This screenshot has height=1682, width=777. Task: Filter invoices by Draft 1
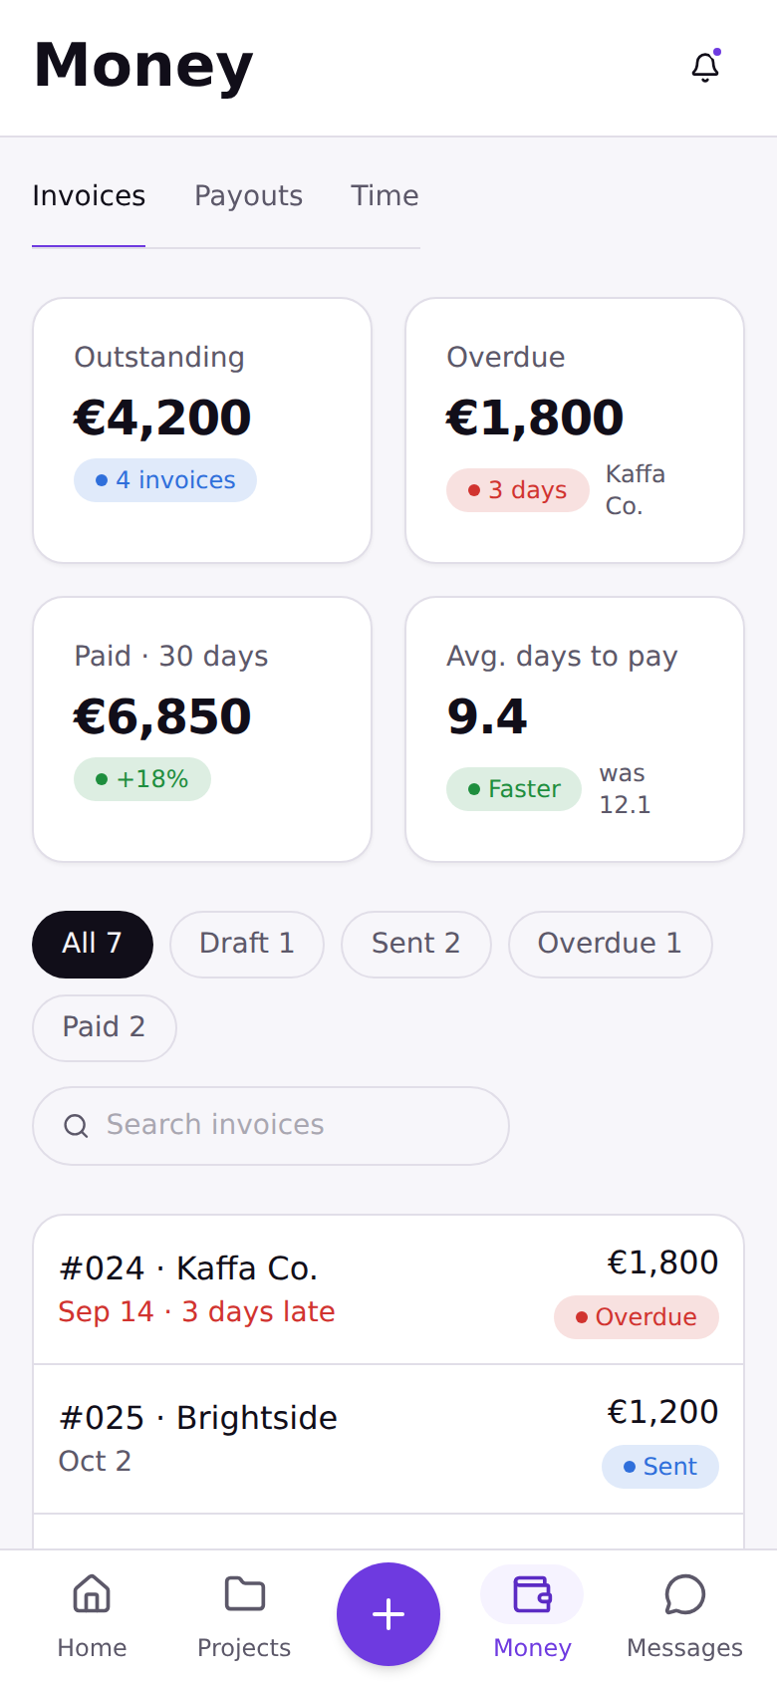tap(247, 944)
